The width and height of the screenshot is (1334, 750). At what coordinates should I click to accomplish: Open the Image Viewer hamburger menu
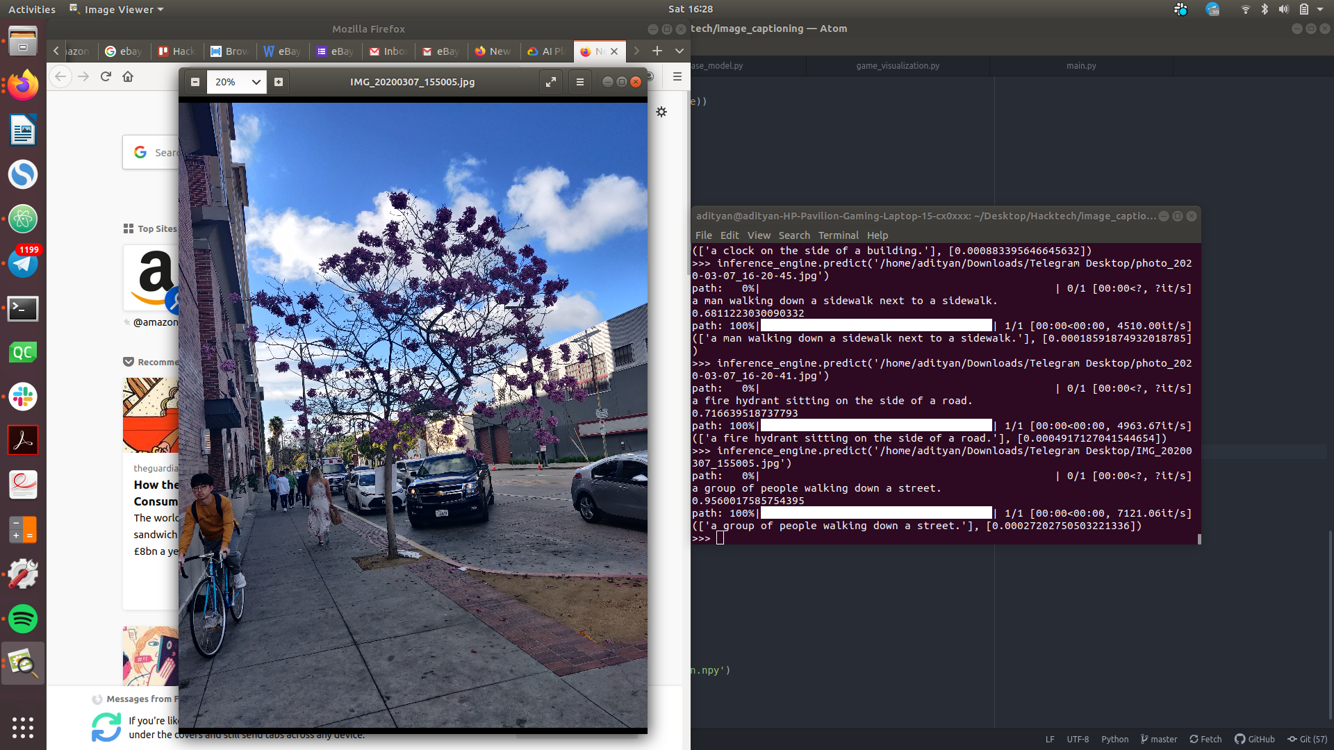pyautogui.click(x=580, y=82)
